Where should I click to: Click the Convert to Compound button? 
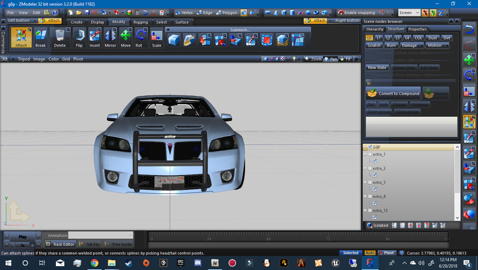pos(393,94)
